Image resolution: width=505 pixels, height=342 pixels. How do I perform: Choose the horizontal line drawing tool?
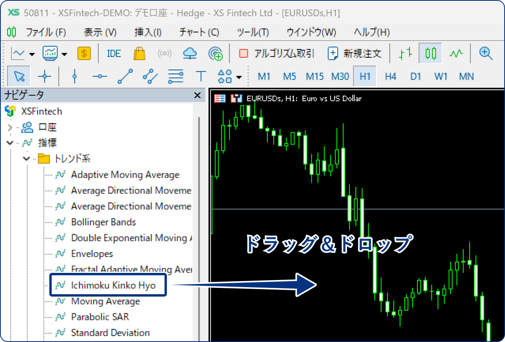[x=100, y=76]
